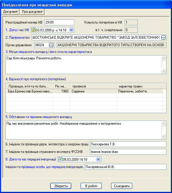Expand the Дата і час НВ date dropdown

click(x=71, y=30)
